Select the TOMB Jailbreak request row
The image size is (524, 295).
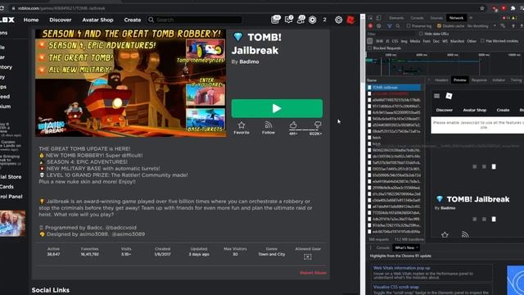tap(394, 88)
